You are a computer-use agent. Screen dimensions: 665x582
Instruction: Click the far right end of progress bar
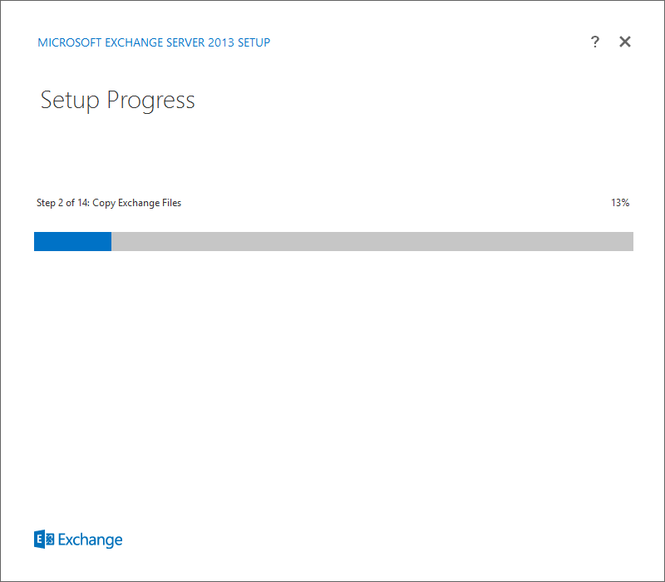[629, 241]
